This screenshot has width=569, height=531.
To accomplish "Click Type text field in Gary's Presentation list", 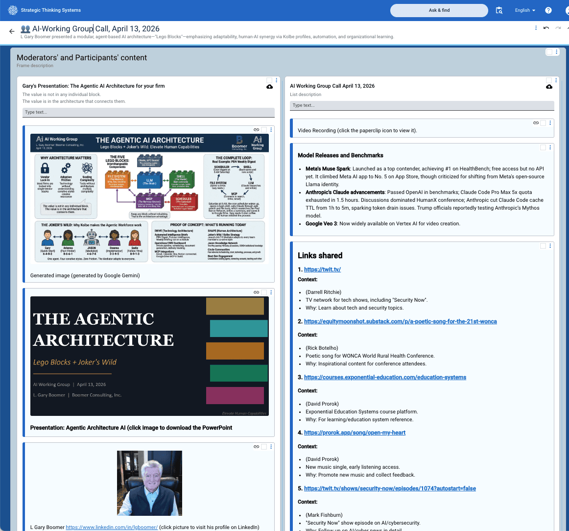I will (x=148, y=112).
